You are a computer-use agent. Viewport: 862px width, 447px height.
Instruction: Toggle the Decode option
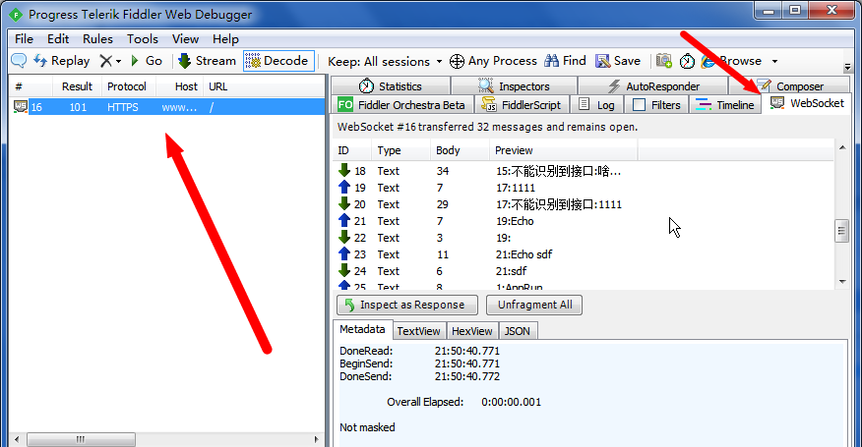tap(278, 60)
